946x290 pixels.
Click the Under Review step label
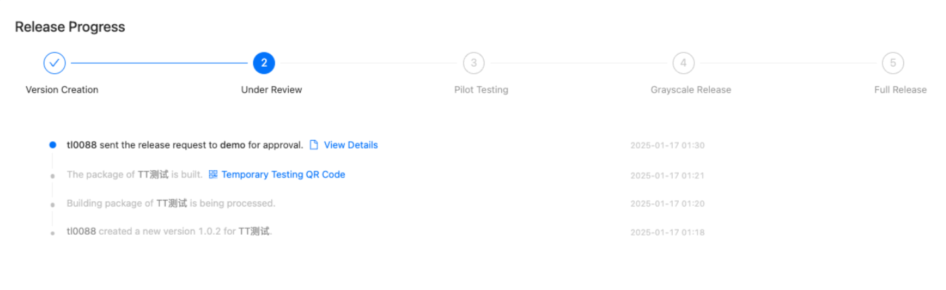pyautogui.click(x=271, y=90)
